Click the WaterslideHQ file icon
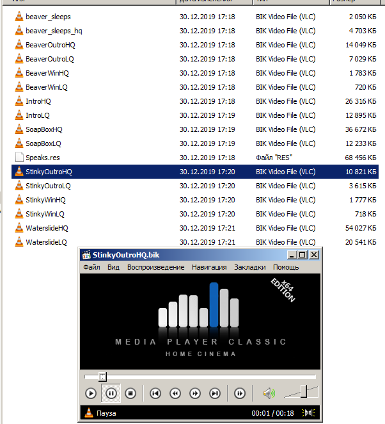This screenshot has width=385, height=424. pos(19,227)
